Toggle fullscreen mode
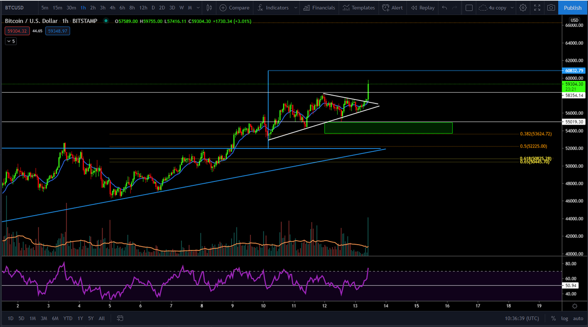Screen dimensions: 588x327 (537, 7)
